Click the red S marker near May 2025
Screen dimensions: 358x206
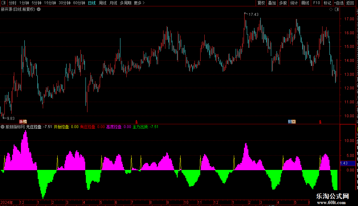click(x=320, y=122)
